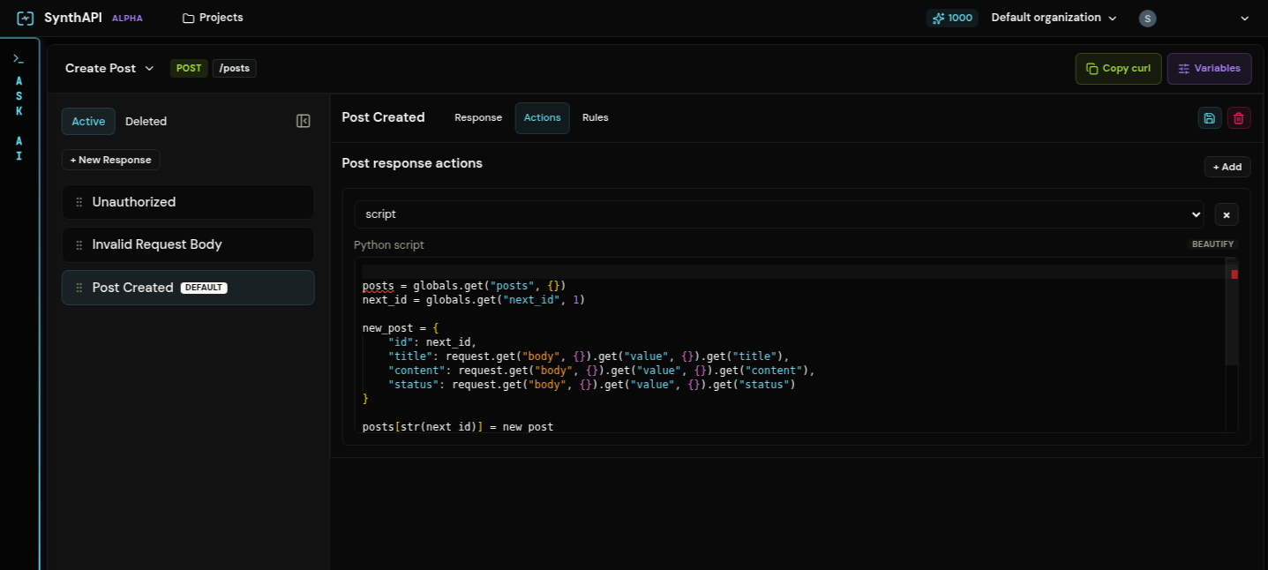Collapse the responses sidebar panel icon
1268x570 pixels.
tap(304, 121)
